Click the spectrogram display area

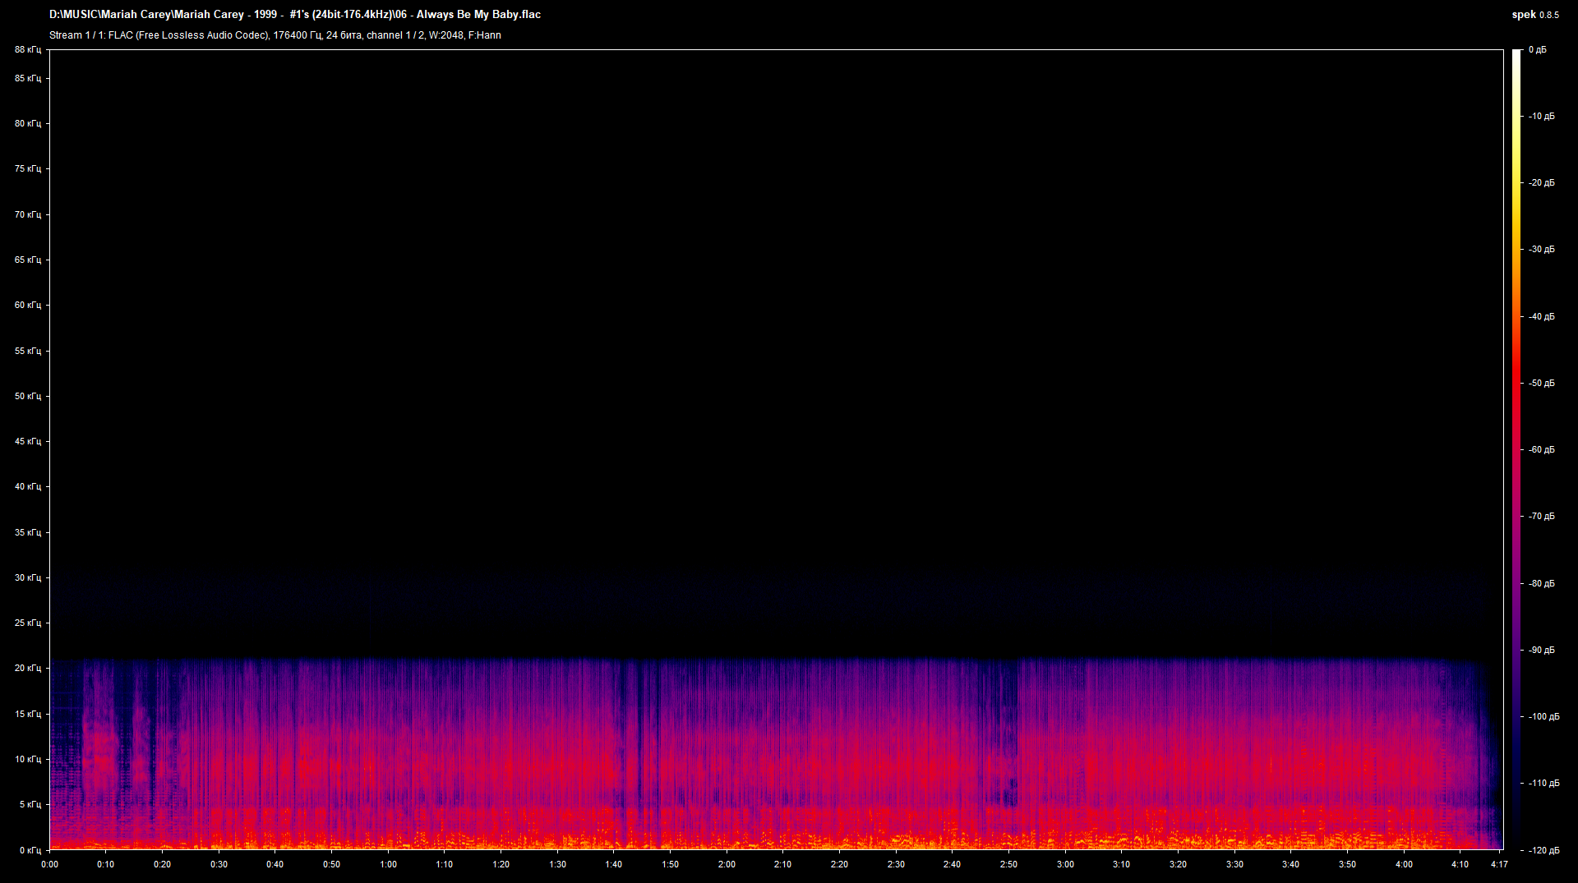coord(777,449)
